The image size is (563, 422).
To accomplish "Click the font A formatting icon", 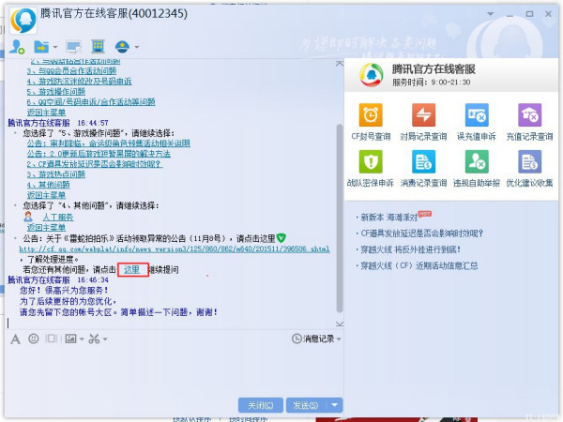I will (15, 339).
